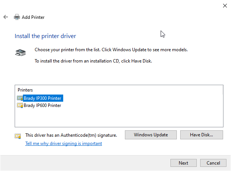Click the back arrow in Add Printer
231x171 pixels.
point(6,17)
